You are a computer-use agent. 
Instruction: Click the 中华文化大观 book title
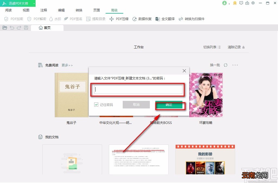tap(116, 123)
